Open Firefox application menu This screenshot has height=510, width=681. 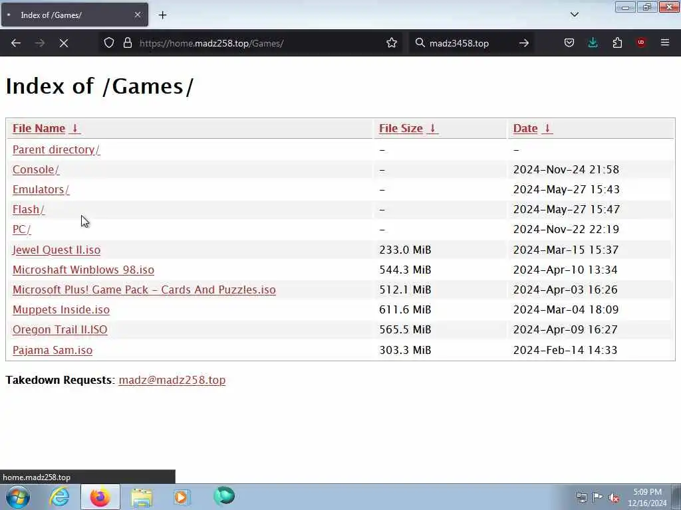pyautogui.click(x=665, y=43)
